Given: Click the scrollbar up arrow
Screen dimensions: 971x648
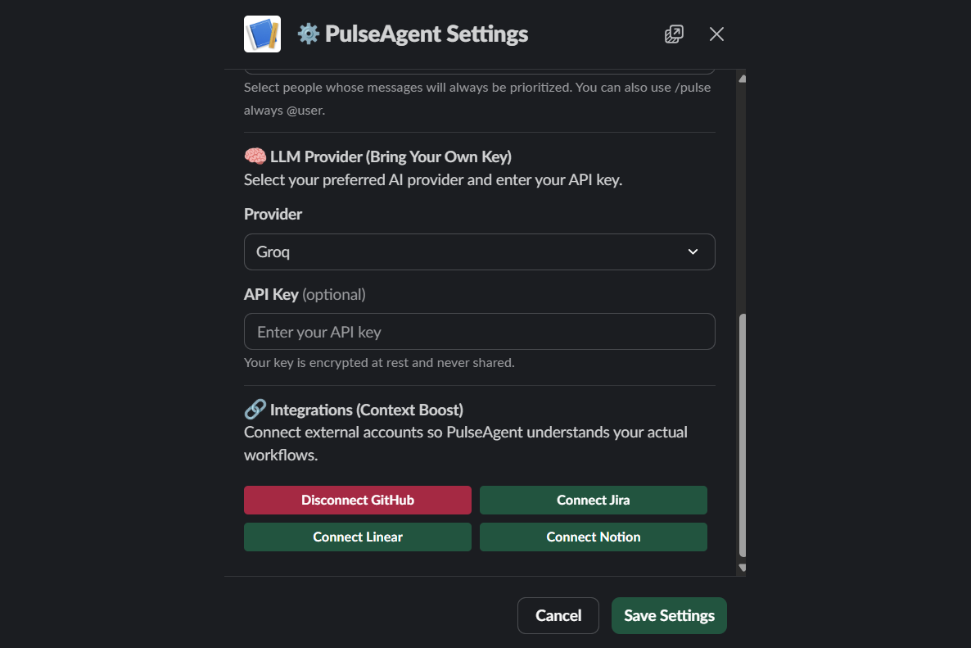Looking at the screenshot, I should click(742, 79).
